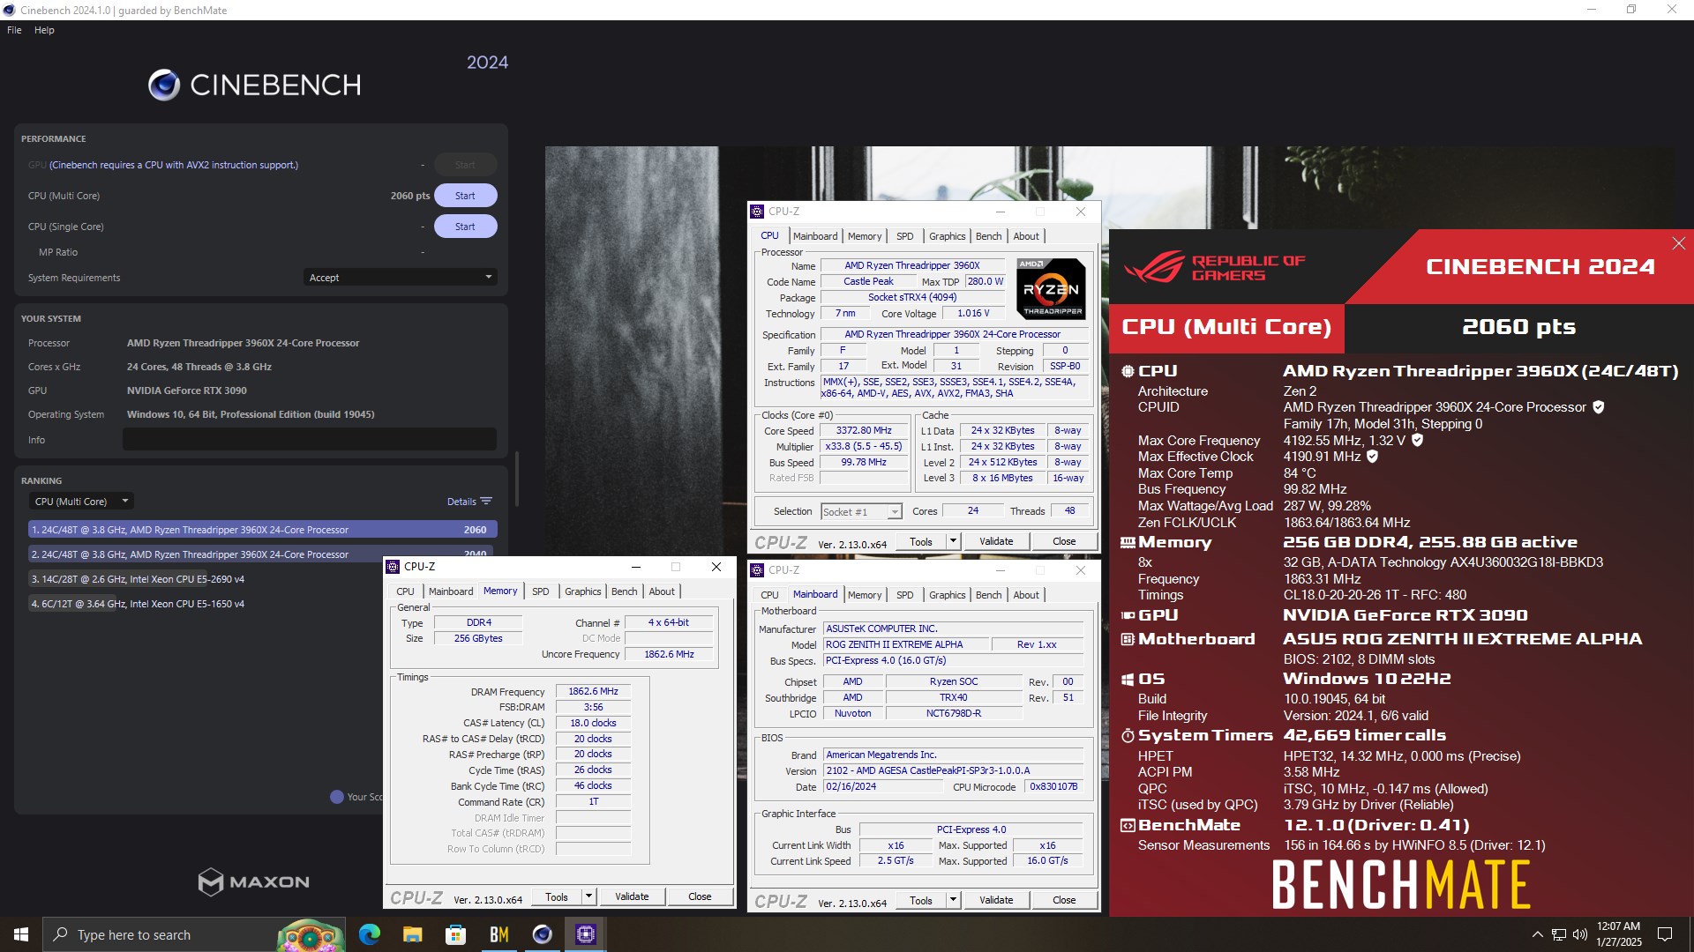Image resolution: width=1694 pixels, height=952 pixels.
Task: Click the taskbar clock and date
Action: tap(1619, 934)
